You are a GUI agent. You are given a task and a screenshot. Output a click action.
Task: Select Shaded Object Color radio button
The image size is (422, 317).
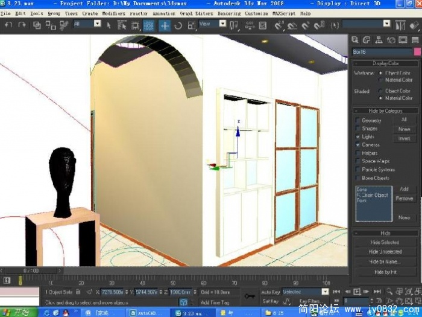(x=380, y=91)
